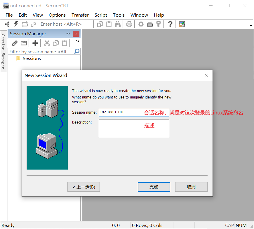Select the Quick Connect lightning icon
254x229 pixels.
tap(16, 24)
